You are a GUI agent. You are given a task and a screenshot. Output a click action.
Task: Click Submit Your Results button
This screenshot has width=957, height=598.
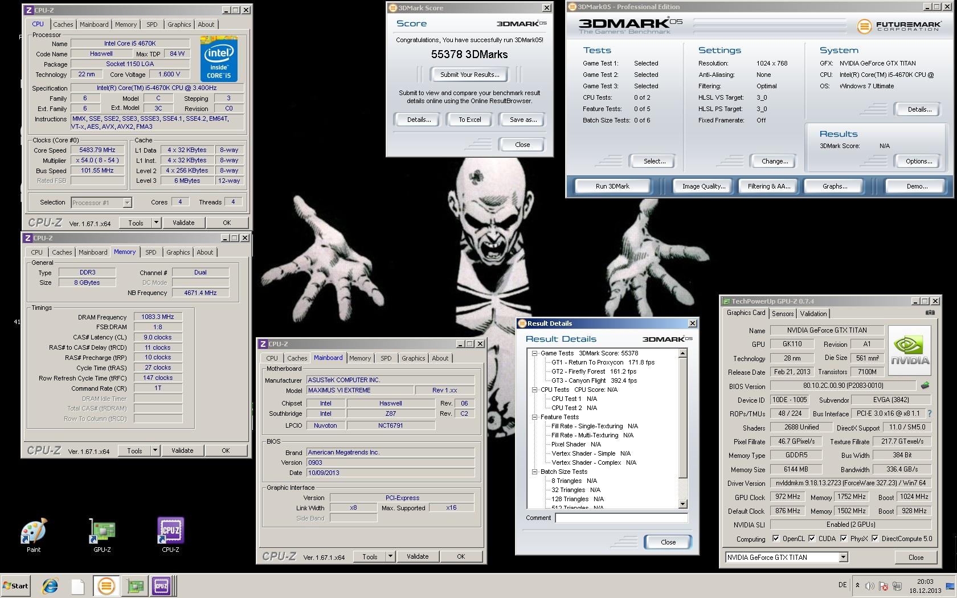click(470, 75)
